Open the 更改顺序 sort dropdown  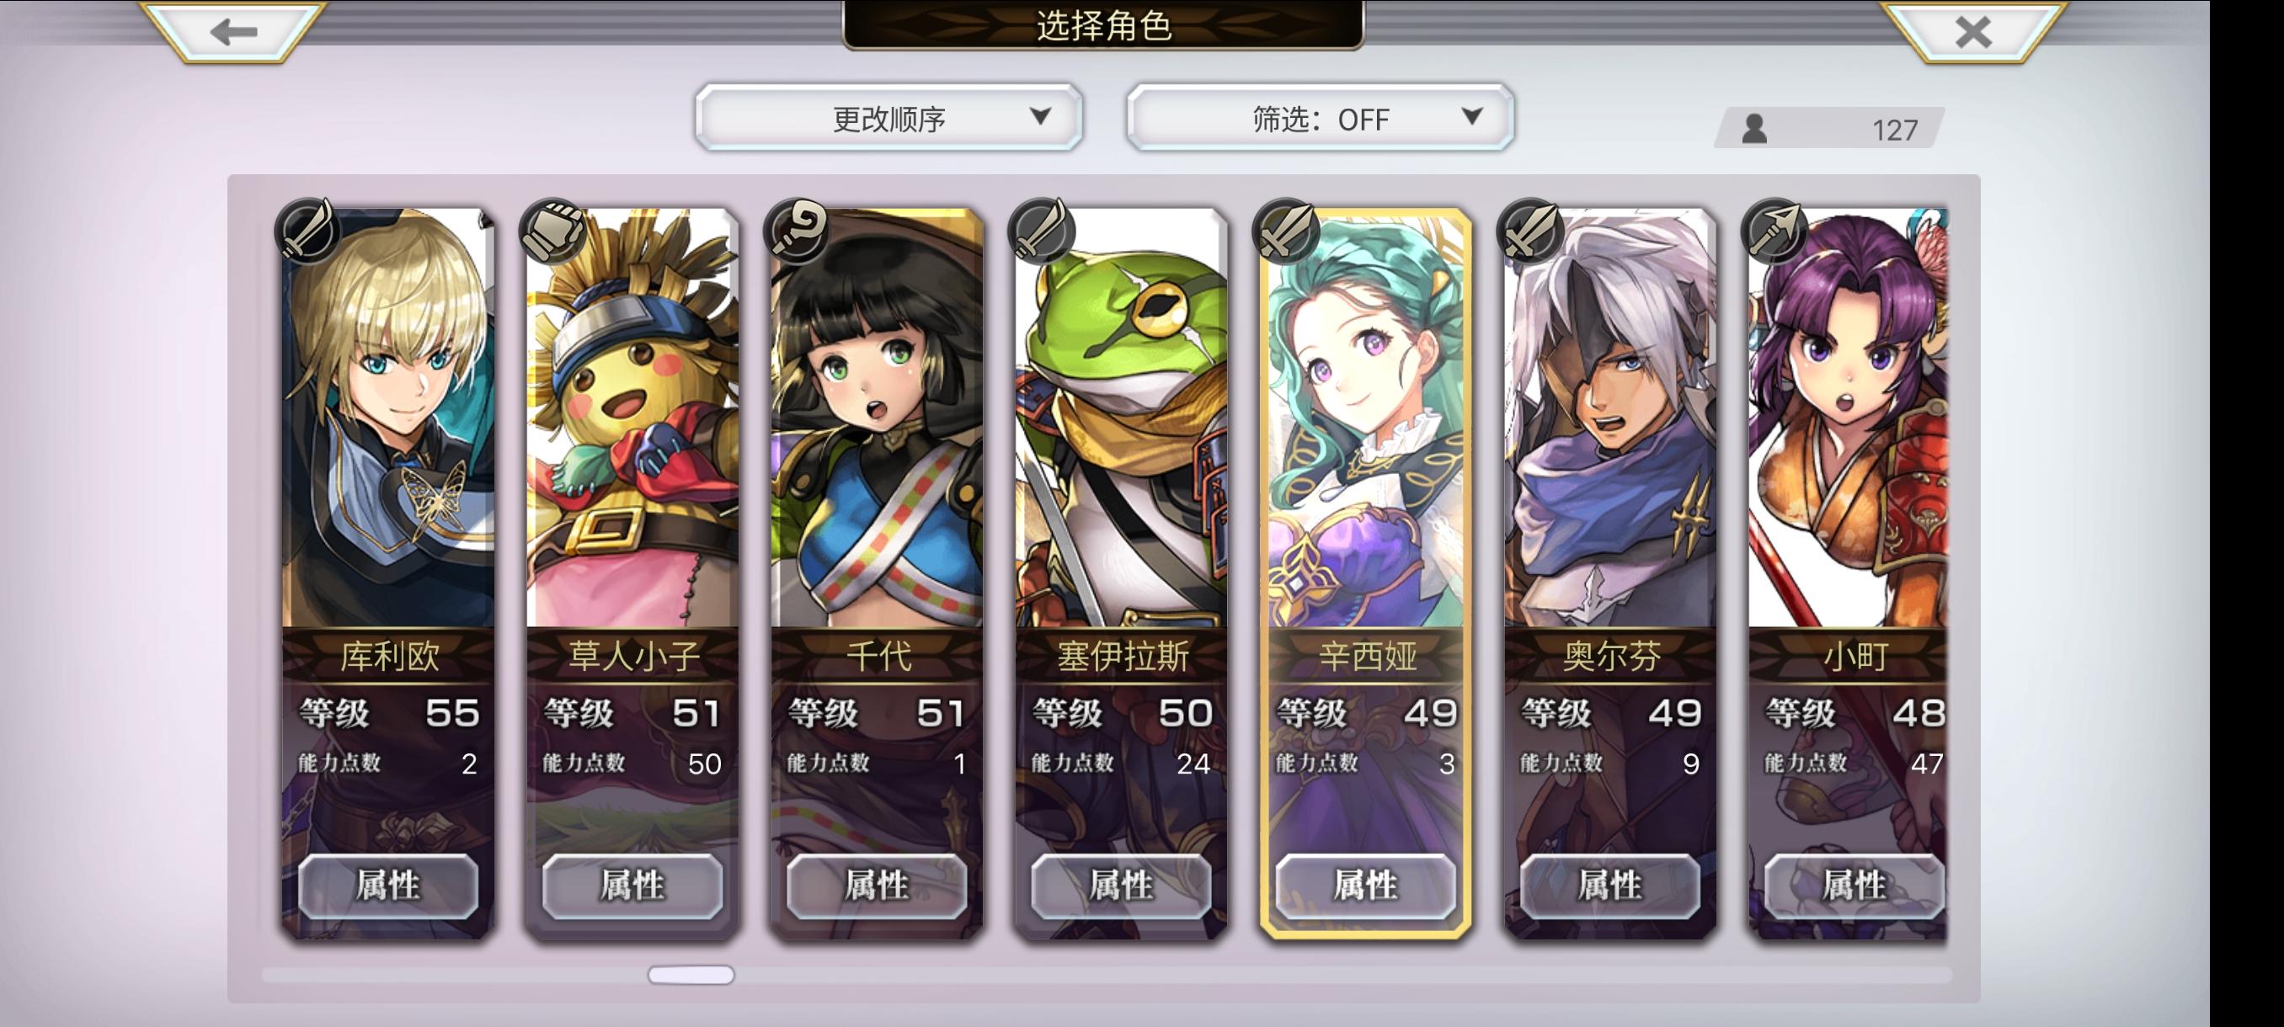pyautogui.click(x=889, y=117)
